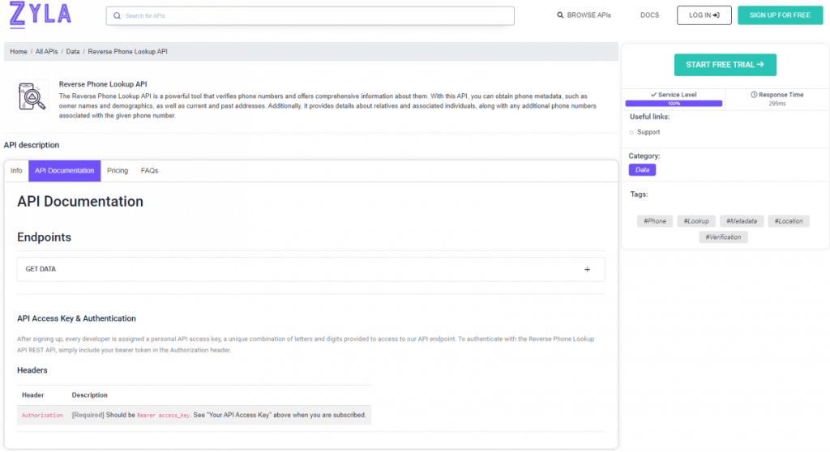The width and height of the screenshot is (830, 452).
Task: Click the #Metadata tag
Action: [742, 221]
